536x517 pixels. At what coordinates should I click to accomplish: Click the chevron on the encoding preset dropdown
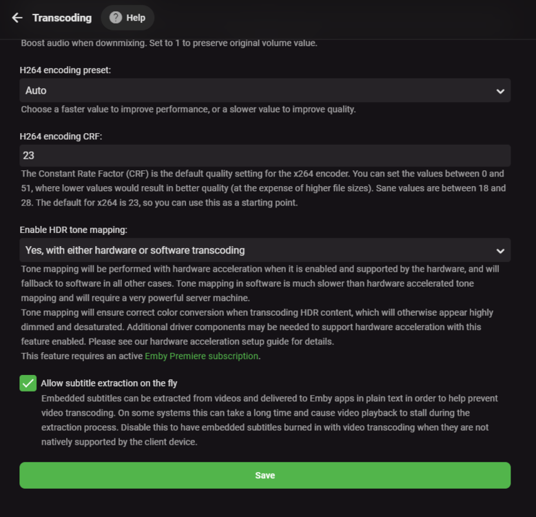pyautogui.click(x=500, y=91)
